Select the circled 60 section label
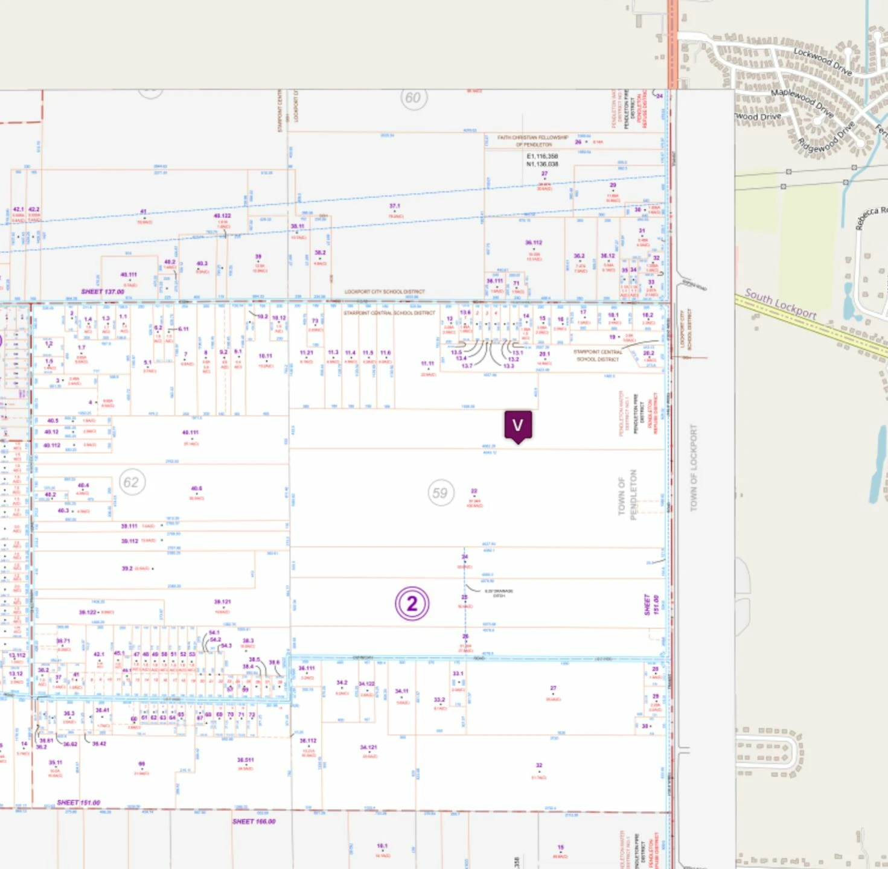The image size is (888, 869). click(x=414, y=98)
